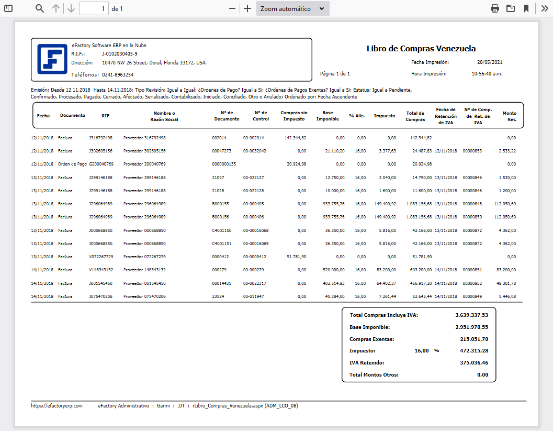553x431 pixels.
Task: Click the eFactory logo image
Action: (x=52, y=59)
